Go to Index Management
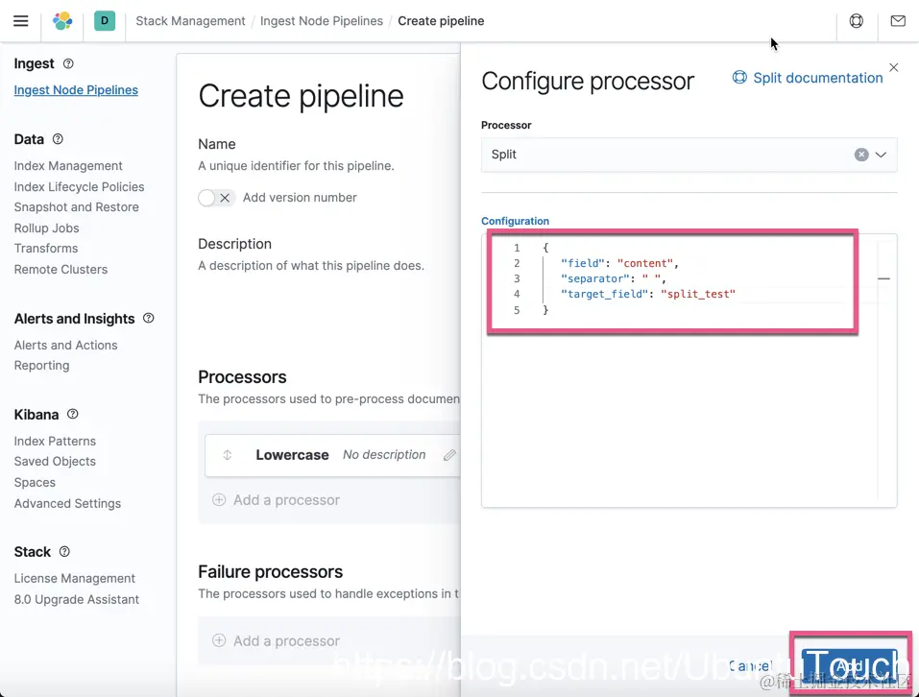Image resolution: width=919 pixels, height=697 pixels. coord(68,166)
